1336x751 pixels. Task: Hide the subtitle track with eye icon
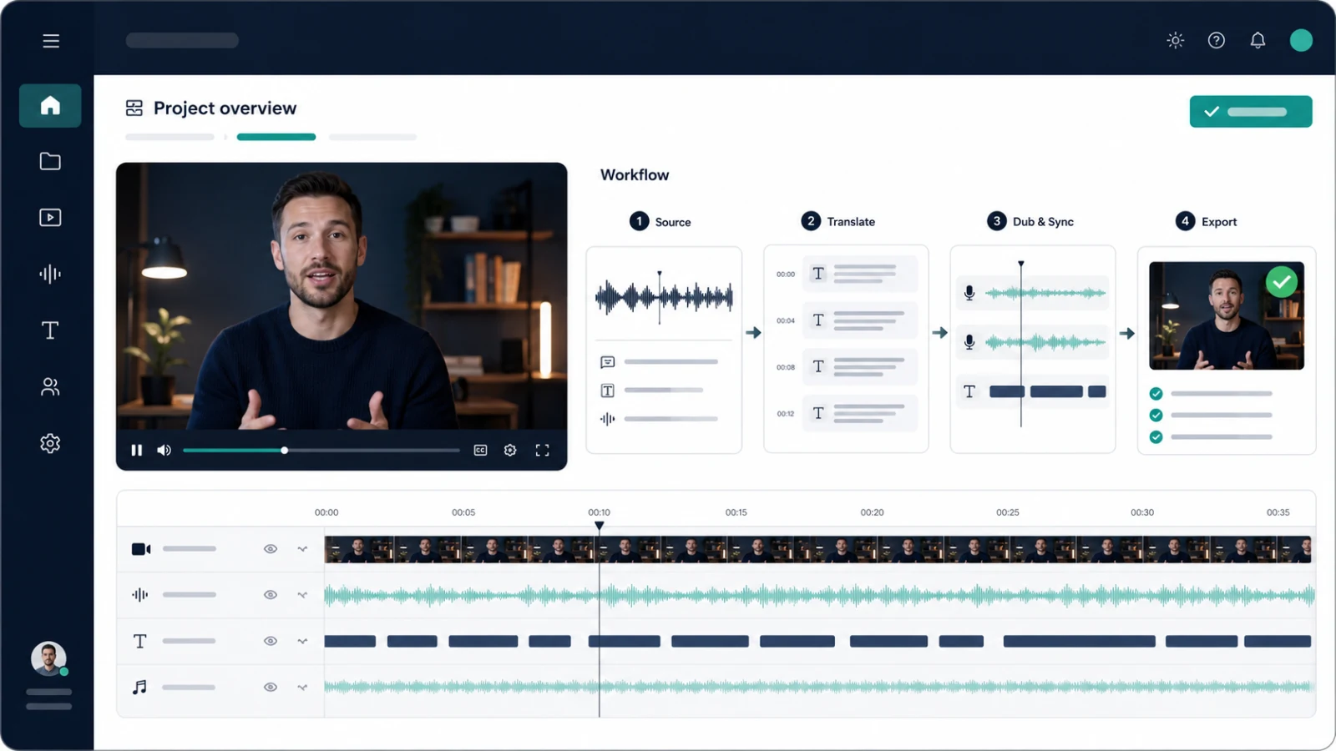pyautogui.click(x=271, y=641)
